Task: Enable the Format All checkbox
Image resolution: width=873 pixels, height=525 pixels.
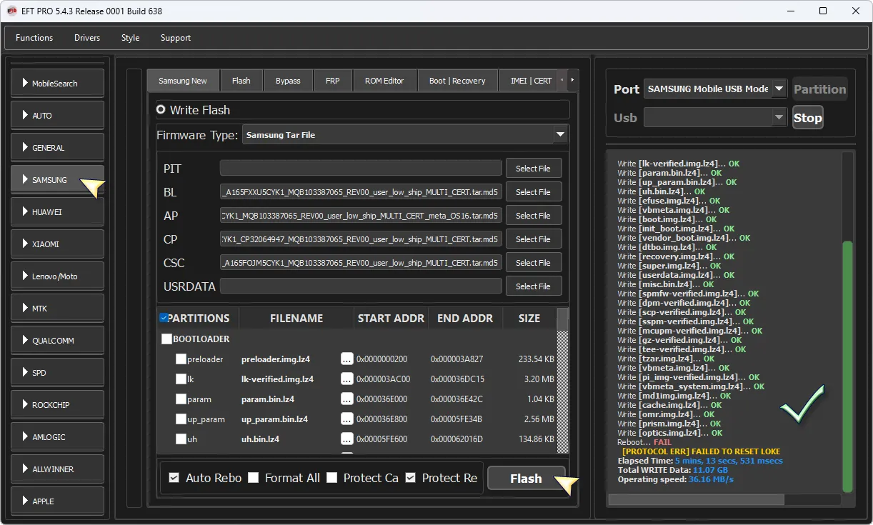Action: coord(254,478)
